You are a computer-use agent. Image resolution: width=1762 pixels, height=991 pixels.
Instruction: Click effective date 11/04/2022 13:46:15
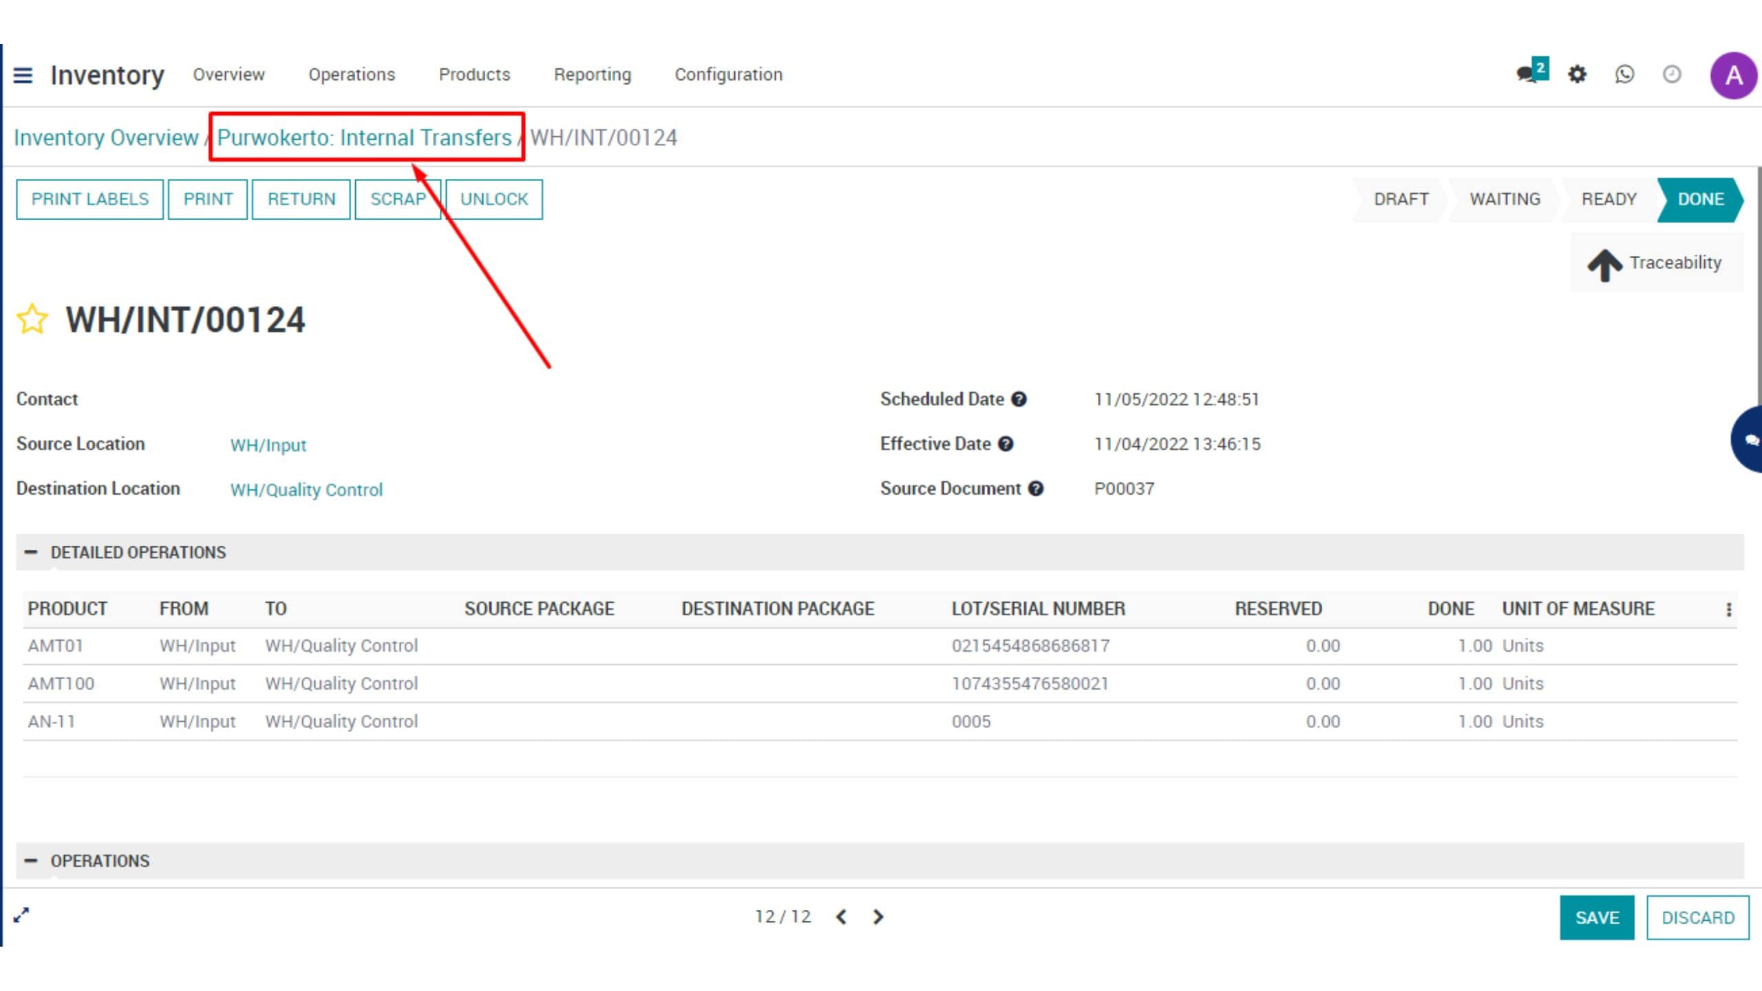pos(1177,444)
